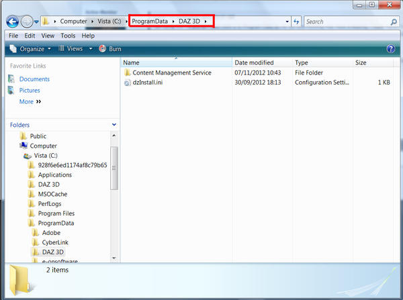Select Program Files folder in tree

point(56,213)
